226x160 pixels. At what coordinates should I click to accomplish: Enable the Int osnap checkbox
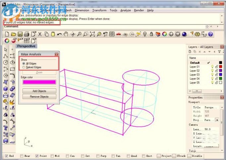coord(83,156)
